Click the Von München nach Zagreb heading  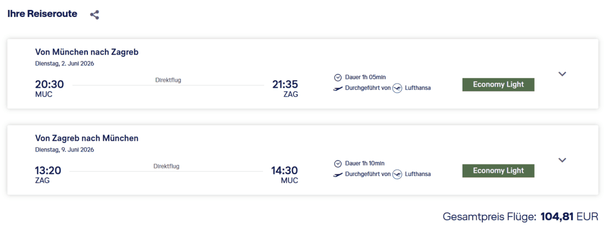(x=87, y=52)
